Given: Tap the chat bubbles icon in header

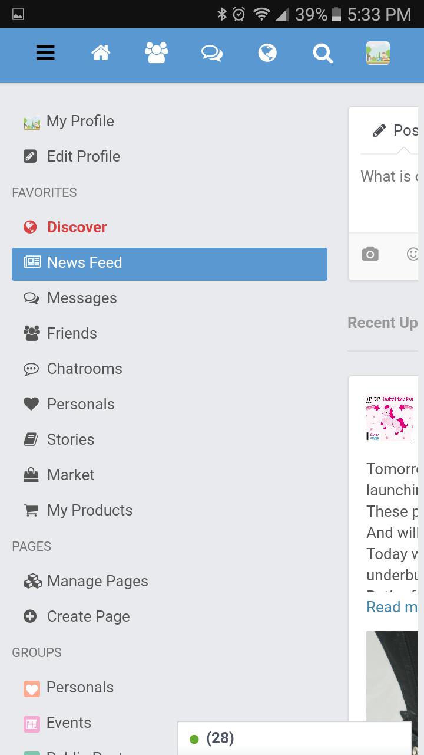Looking at the screenshot, I should tap(211, 53).
